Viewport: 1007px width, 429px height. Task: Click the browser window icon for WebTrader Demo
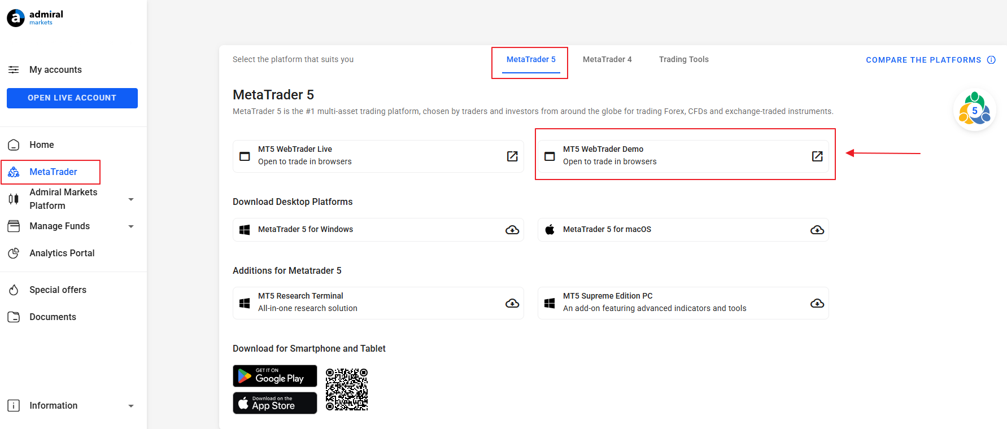tap(550, 156)
